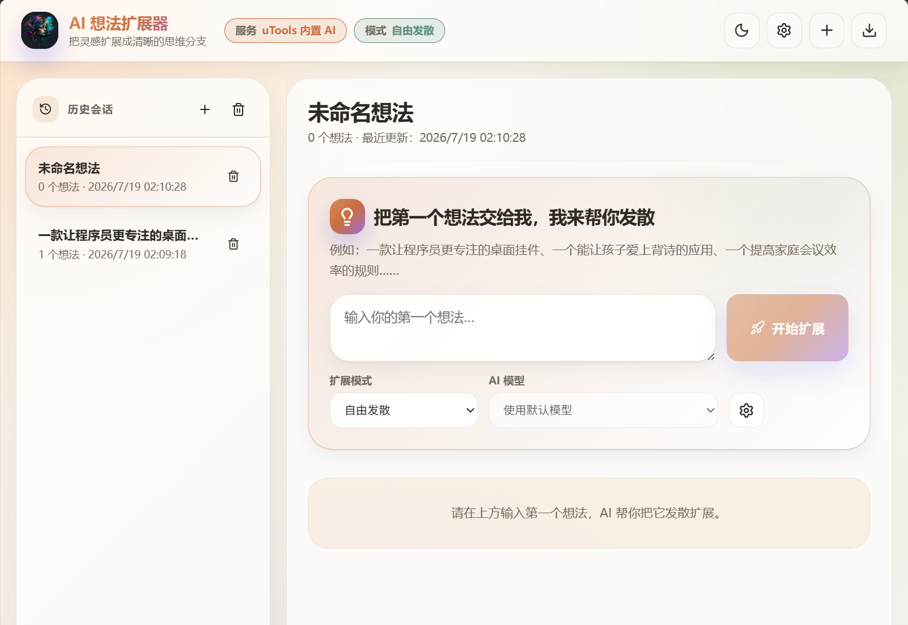Open the 使用默认模型 dropdown

[x=604, y=410]
